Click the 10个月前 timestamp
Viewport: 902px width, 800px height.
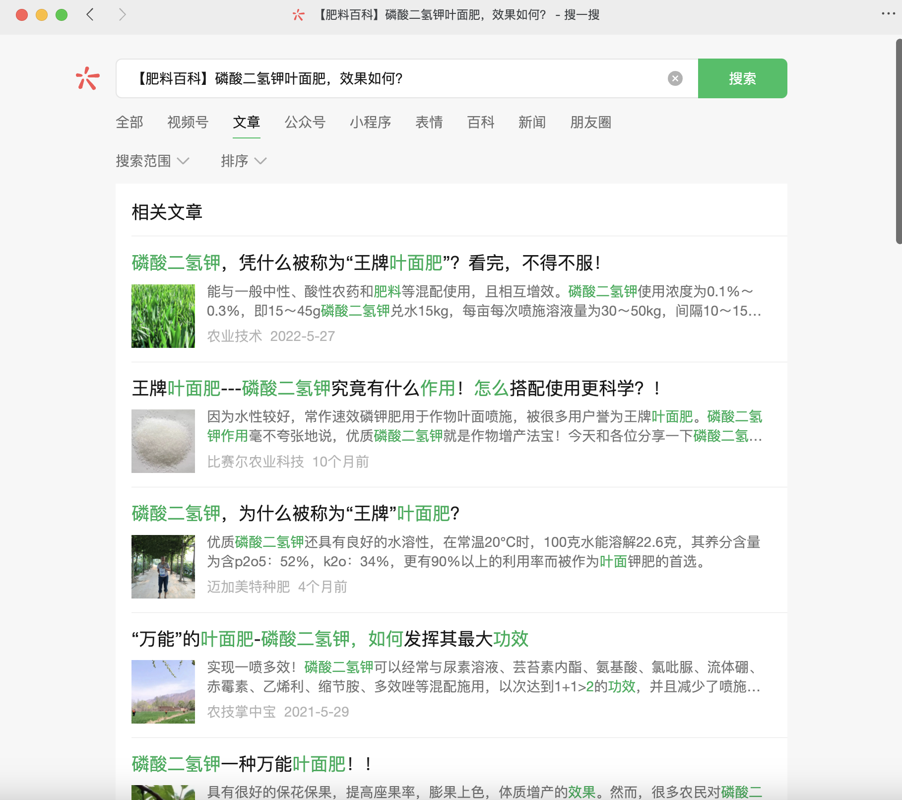coord(340,462)
